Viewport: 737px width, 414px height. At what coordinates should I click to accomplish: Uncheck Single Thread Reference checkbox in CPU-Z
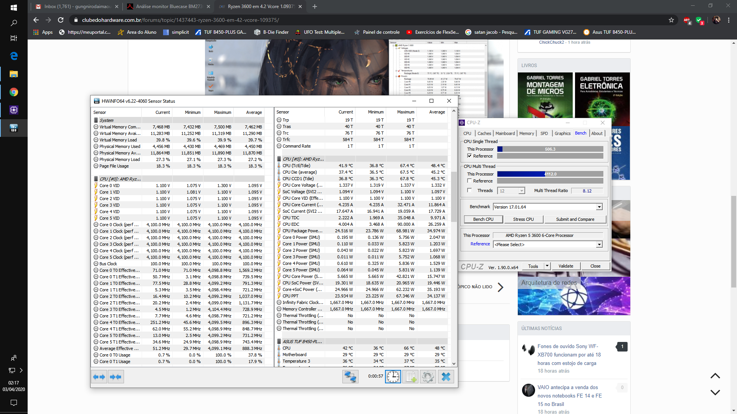(469, 156)
